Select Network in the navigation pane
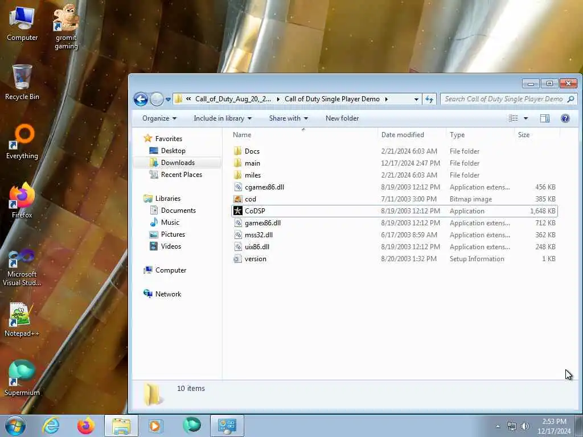This screenshot has height=437, width=583. pos(168,294)
